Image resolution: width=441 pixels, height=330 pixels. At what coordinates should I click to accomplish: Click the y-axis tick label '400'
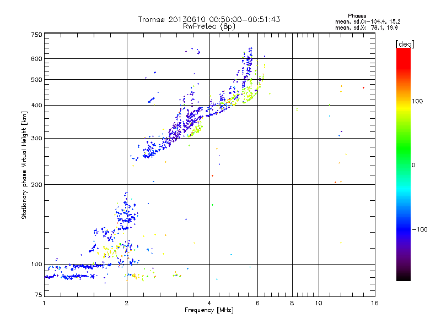(37, 106)
